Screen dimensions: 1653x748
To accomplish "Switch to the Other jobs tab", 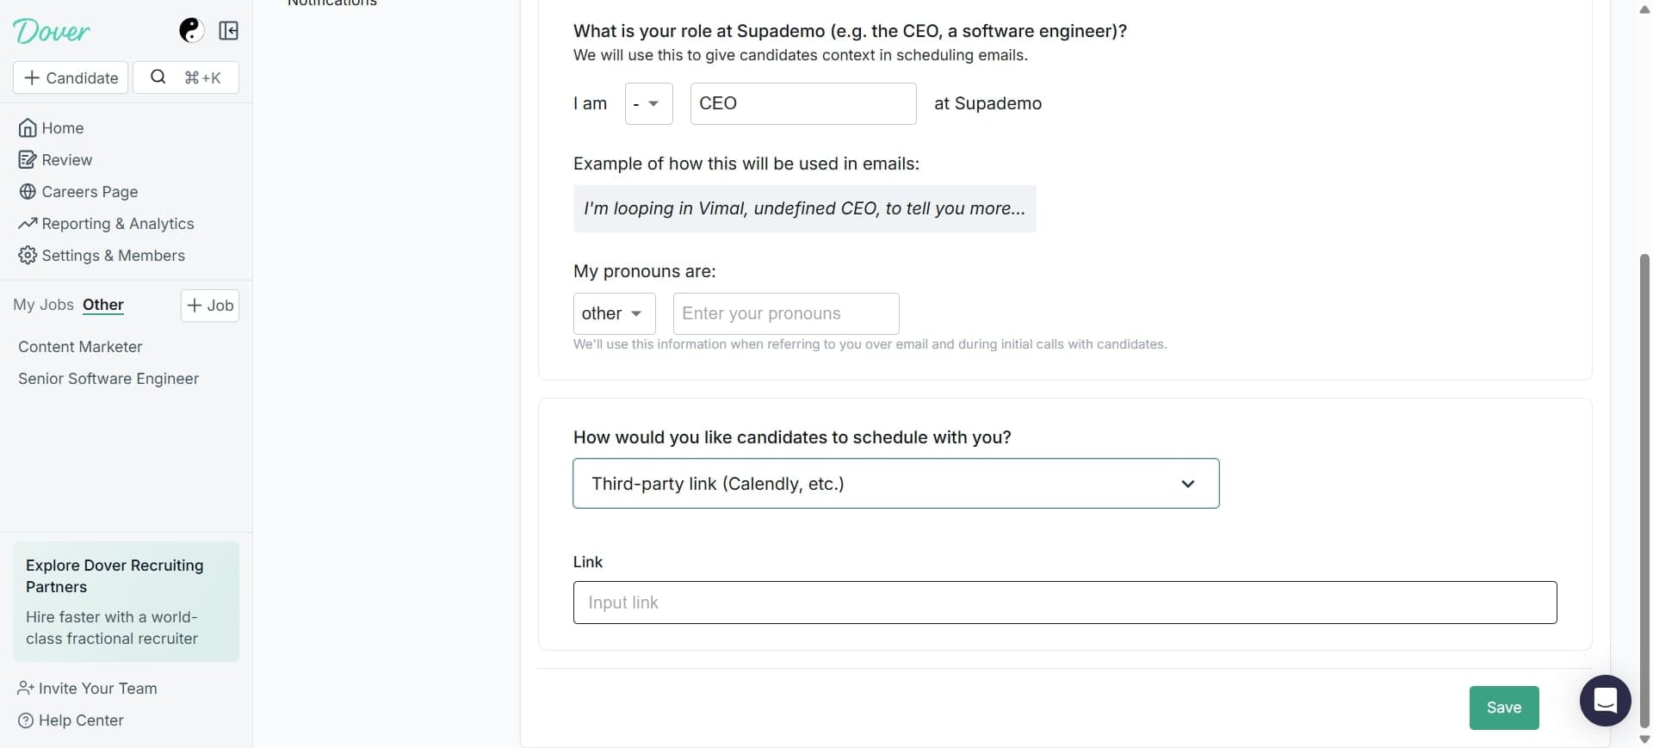I will pos(103,305).
